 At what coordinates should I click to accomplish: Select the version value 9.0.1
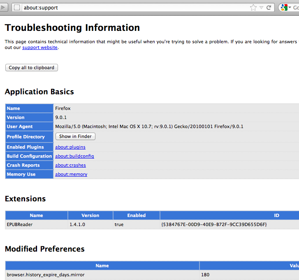[x=61, y=117]
